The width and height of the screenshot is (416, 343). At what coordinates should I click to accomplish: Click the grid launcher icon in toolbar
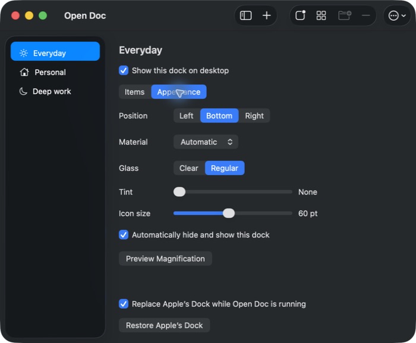(321, 15)
